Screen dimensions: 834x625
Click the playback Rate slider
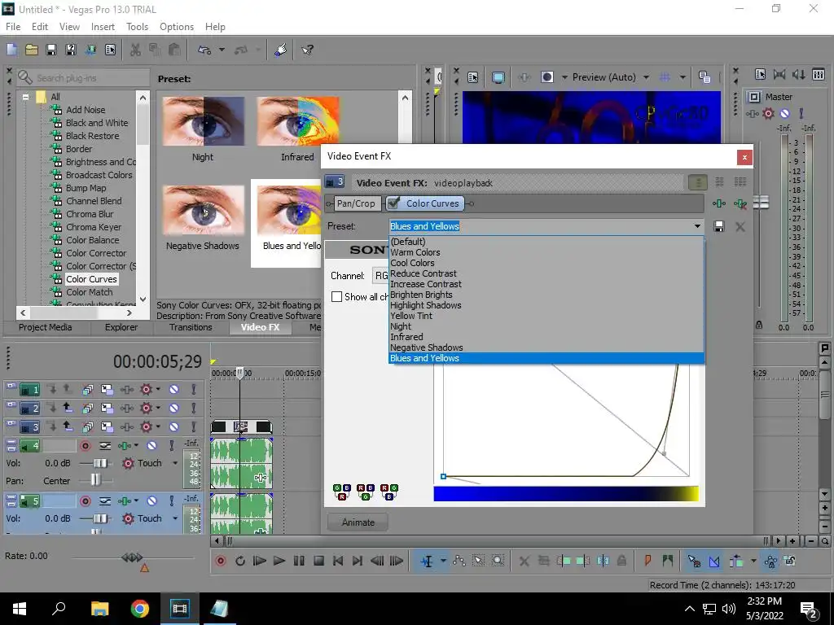click(132, 557)
